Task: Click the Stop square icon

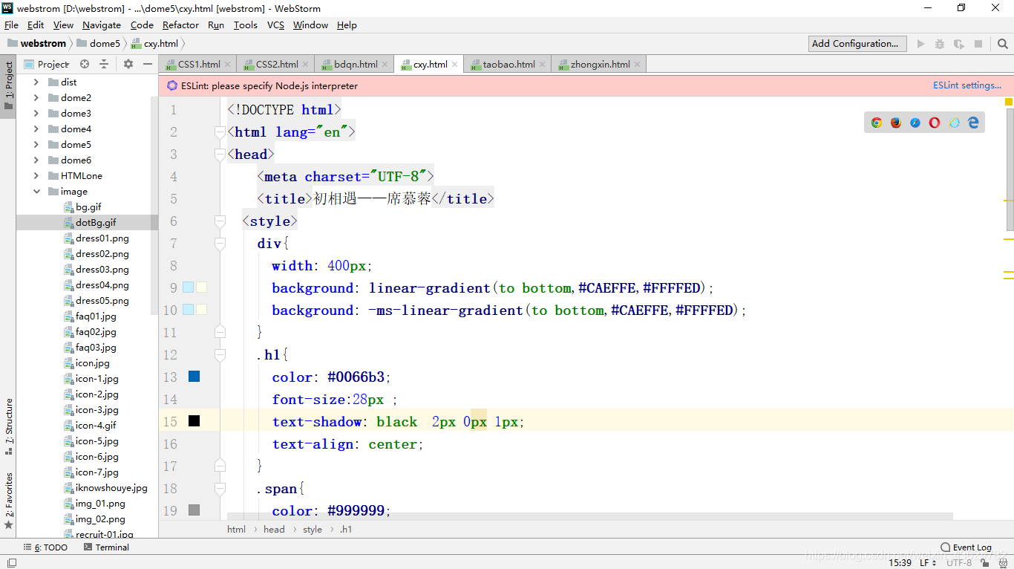Action: (978, 44)
